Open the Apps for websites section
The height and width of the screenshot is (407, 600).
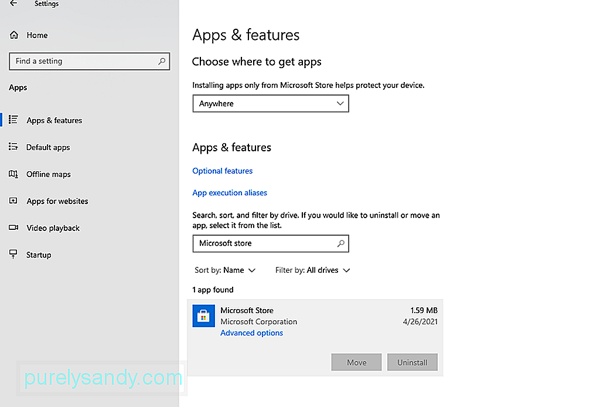click(x=57, y=201)
